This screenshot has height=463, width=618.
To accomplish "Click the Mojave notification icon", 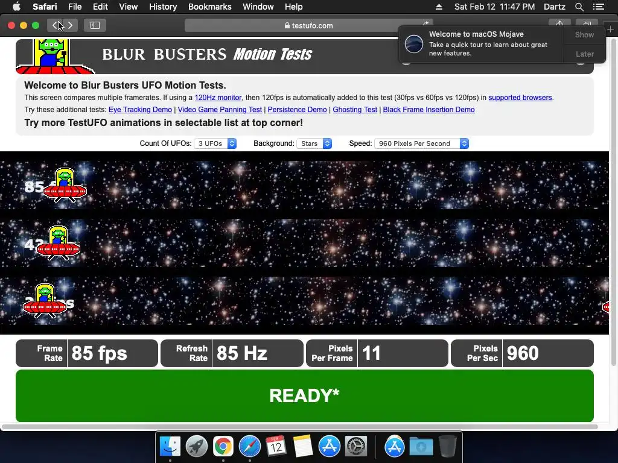I will point(414,43).
